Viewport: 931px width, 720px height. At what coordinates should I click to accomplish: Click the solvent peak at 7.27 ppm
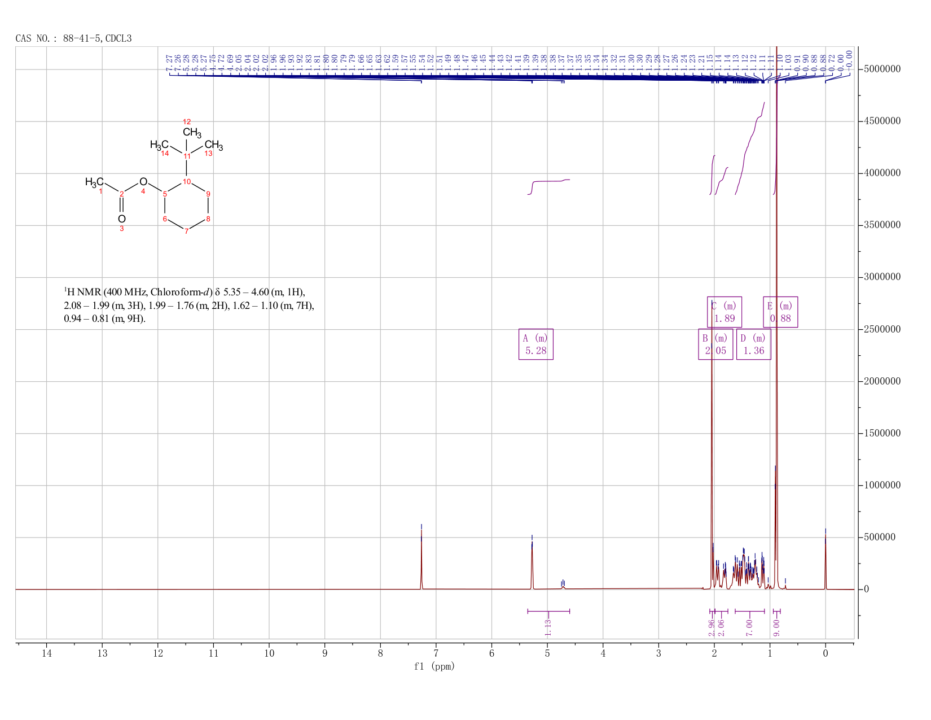coord(421,559)
